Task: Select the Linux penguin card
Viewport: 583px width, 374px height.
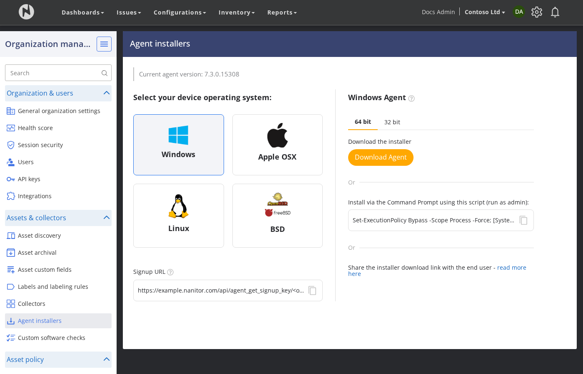Action: 179,216
